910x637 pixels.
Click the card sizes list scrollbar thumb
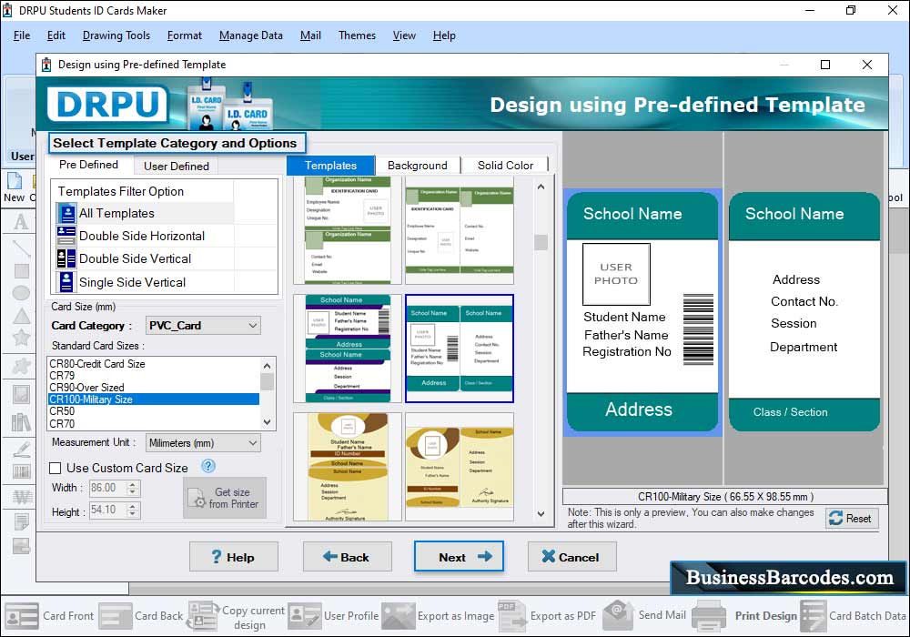click(x=267, y=382)
